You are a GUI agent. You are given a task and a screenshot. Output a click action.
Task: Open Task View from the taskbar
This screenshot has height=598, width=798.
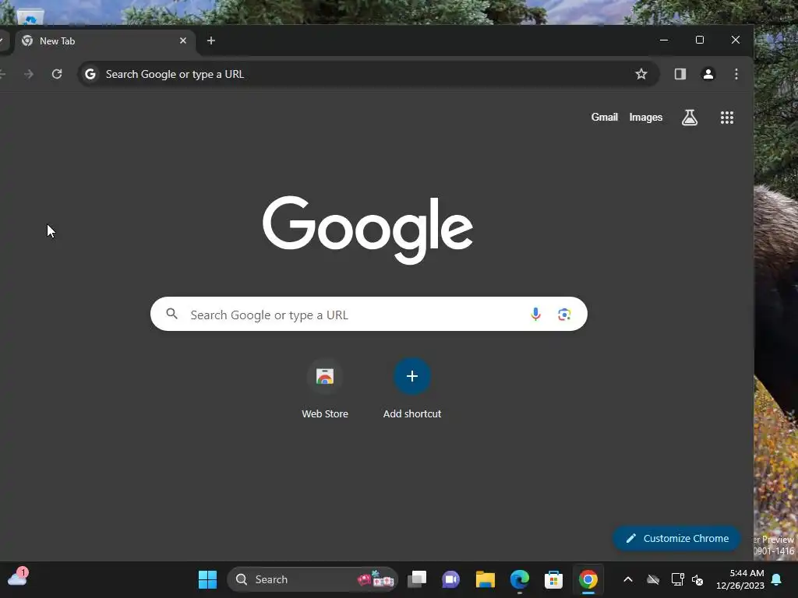coord(417,579)
